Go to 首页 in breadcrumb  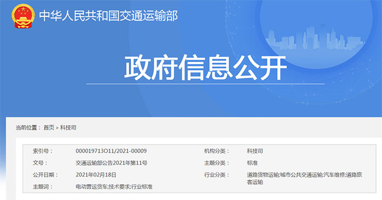[x=49, y=128]
